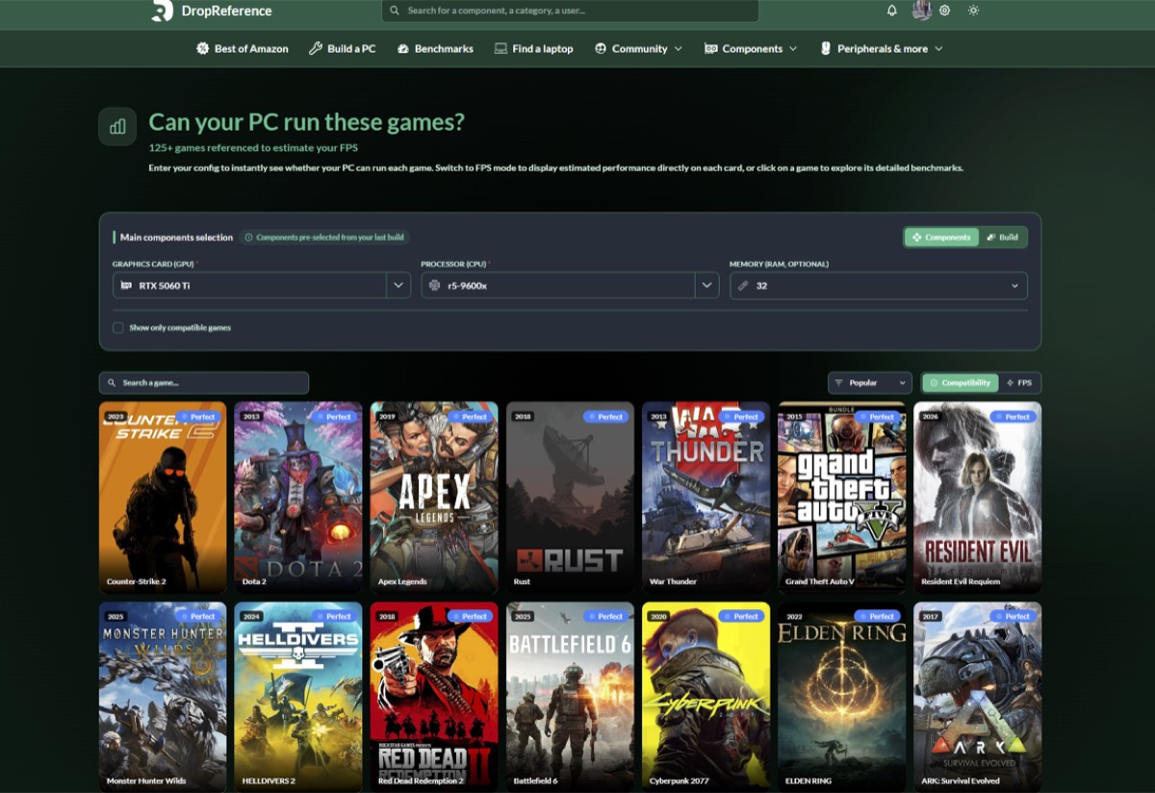Select the Build a PC wrench icon
Screen dimensions: 1155x793
(x=314, y=48)
